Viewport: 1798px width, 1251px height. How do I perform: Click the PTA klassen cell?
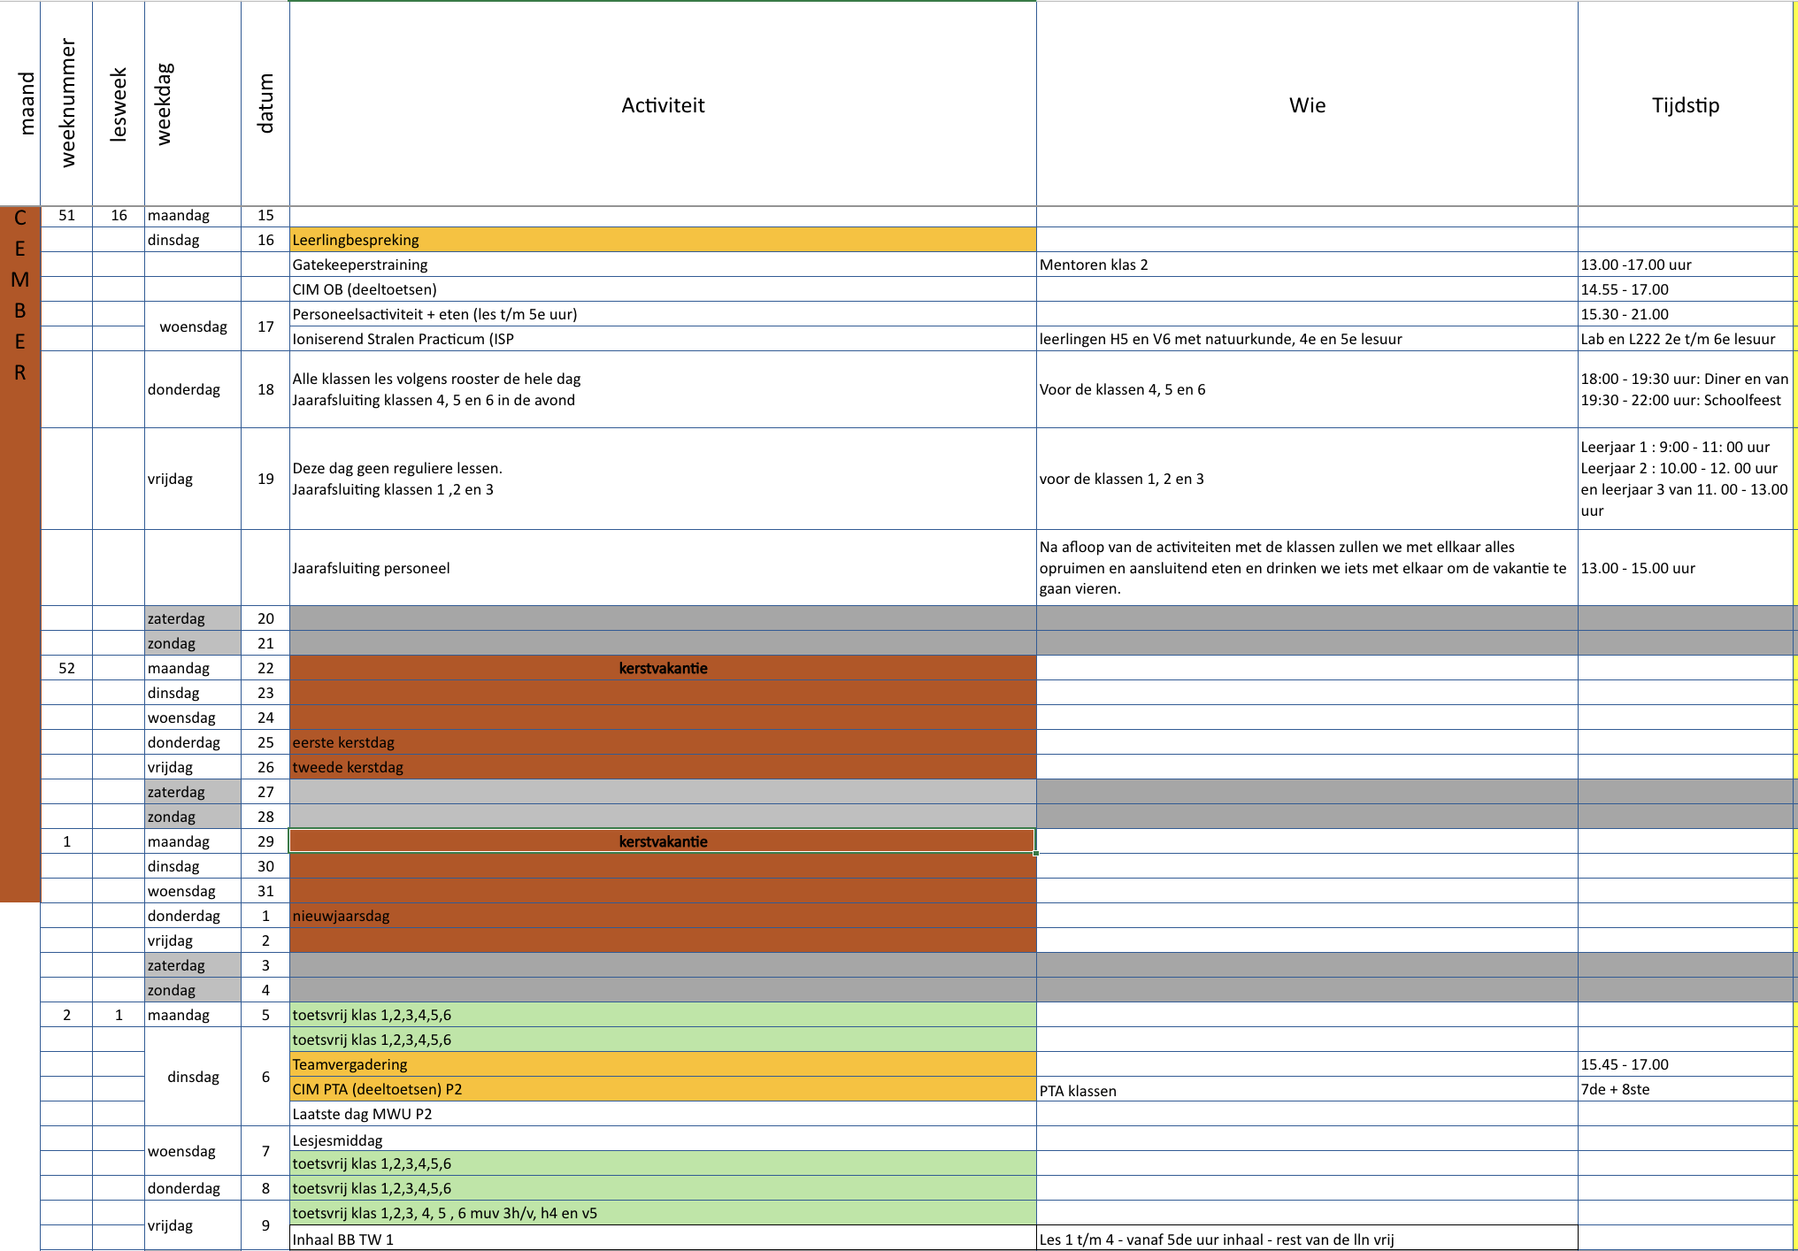(1306, 1090)
